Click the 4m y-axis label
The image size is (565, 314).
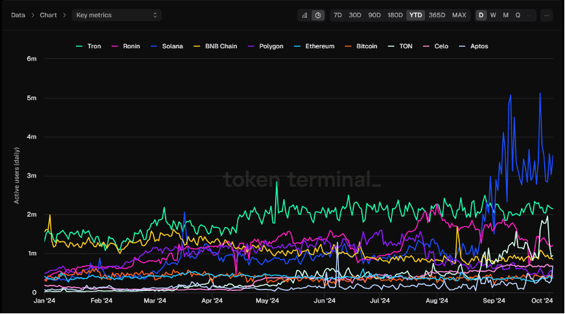pos(32,137)
